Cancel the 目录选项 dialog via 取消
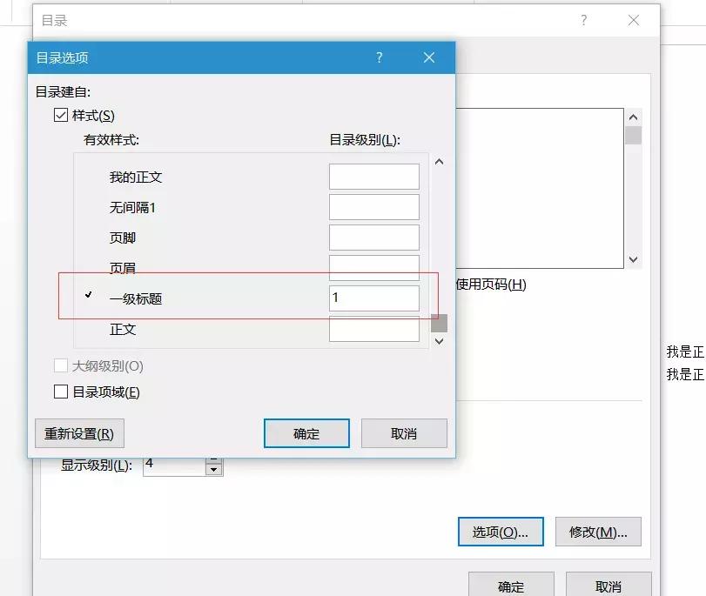This screenshot has height=596, width=706. [x=404, y=432]
